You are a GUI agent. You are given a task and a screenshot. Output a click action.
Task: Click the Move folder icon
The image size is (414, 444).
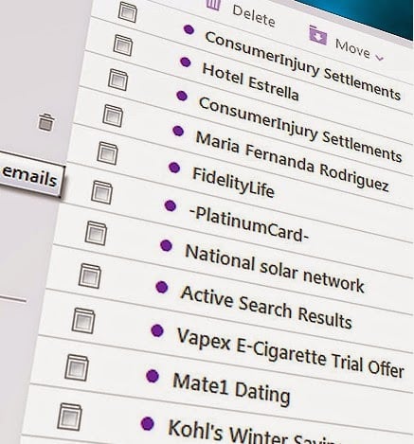pos(318,35)
